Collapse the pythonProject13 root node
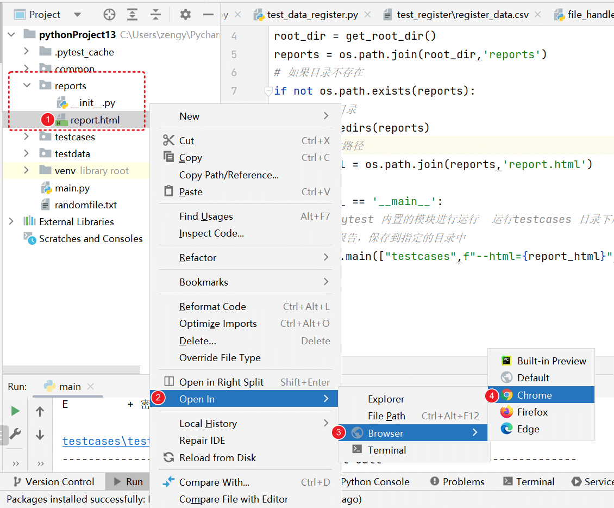614x508 pixels. (x=11, y=34)
